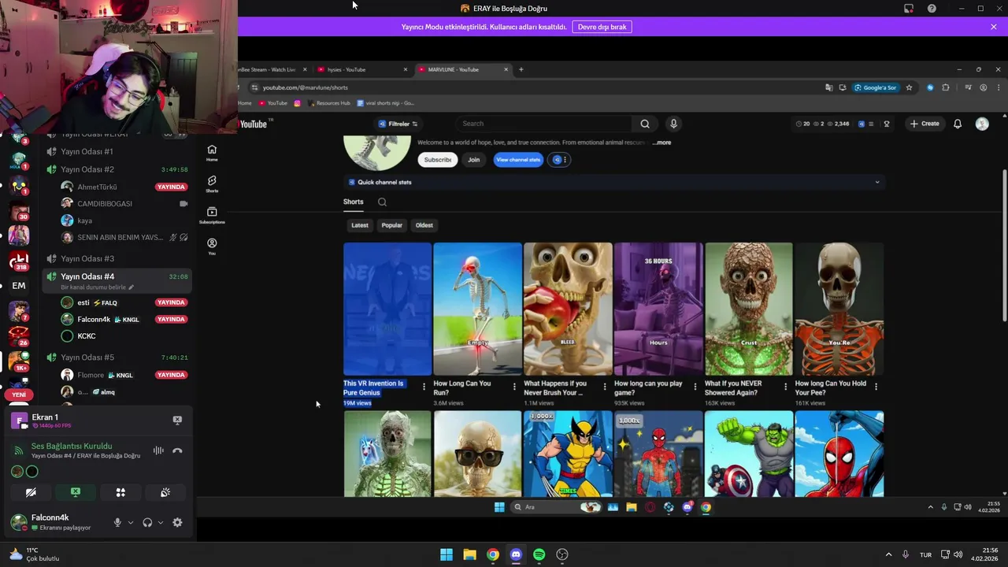Select the Shorts channel tab
1008x567 pixels.
pyautogui.click(x=354, y=202)
